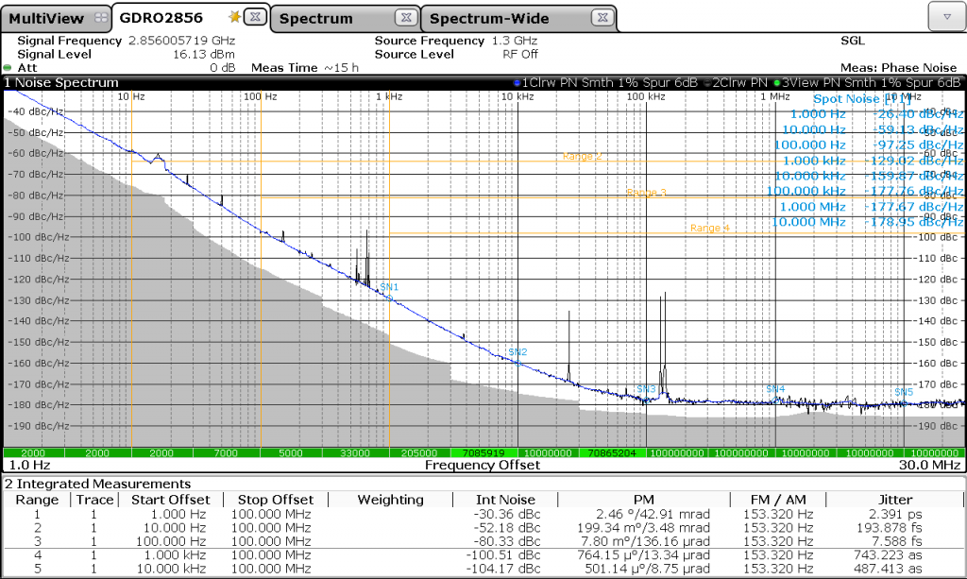Click the blue trace 1 legend dot

click(x=517, y=82)
